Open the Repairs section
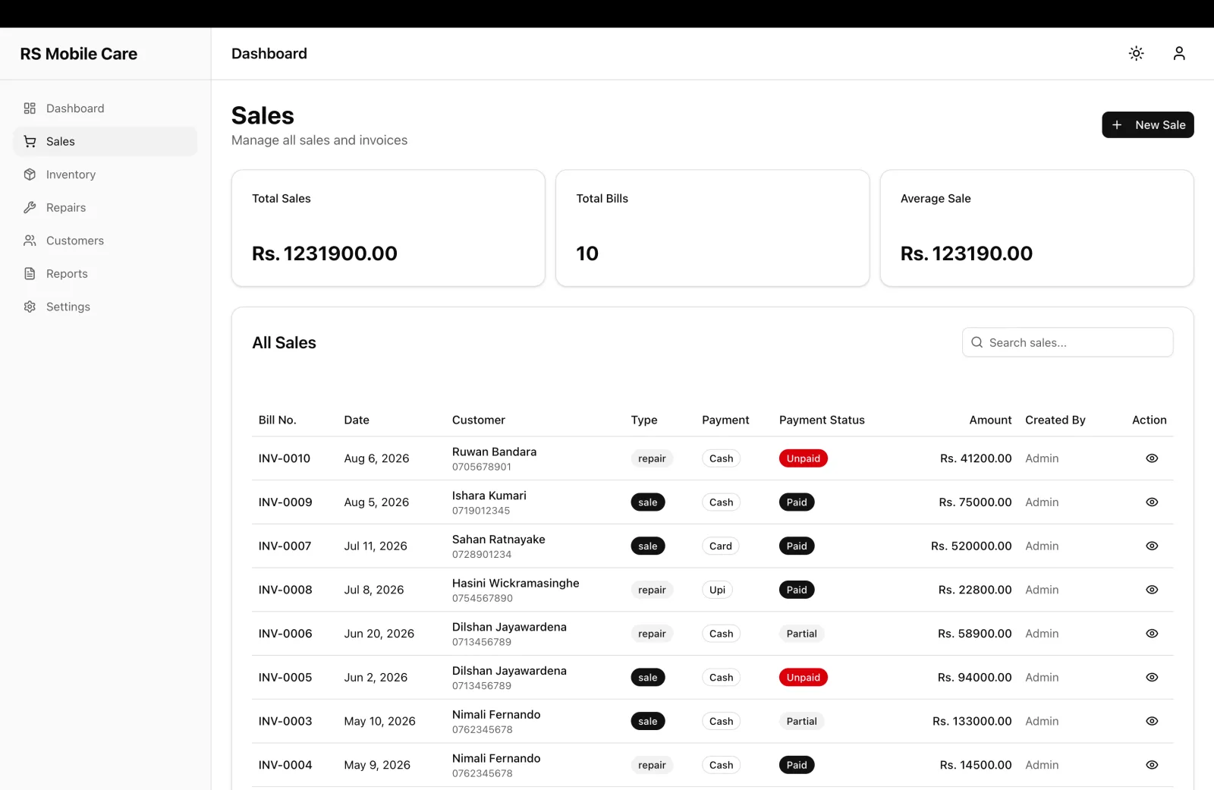This screenshot has height=790, width=1214. (105, 207)
